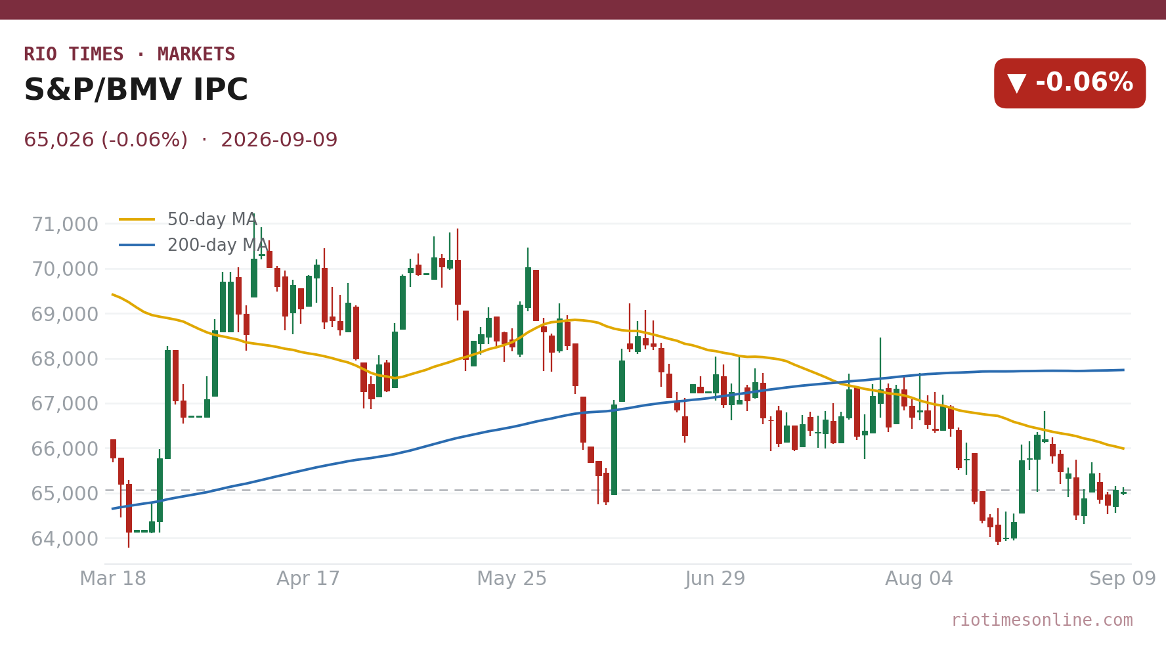Click the 200-day MA legend label
The width and height of the screenshot is (1166, 656).
pos(217,245)
